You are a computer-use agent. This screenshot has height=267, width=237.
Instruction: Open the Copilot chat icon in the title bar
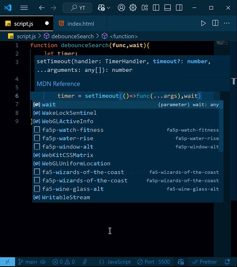[101, 8]
